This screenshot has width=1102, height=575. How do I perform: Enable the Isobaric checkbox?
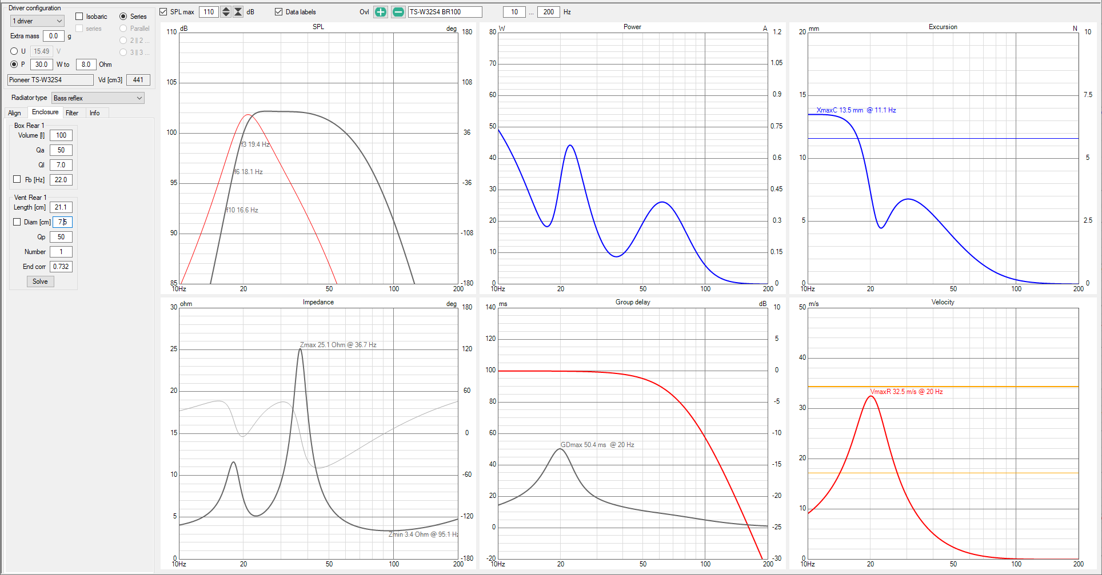tap(79, 17)
